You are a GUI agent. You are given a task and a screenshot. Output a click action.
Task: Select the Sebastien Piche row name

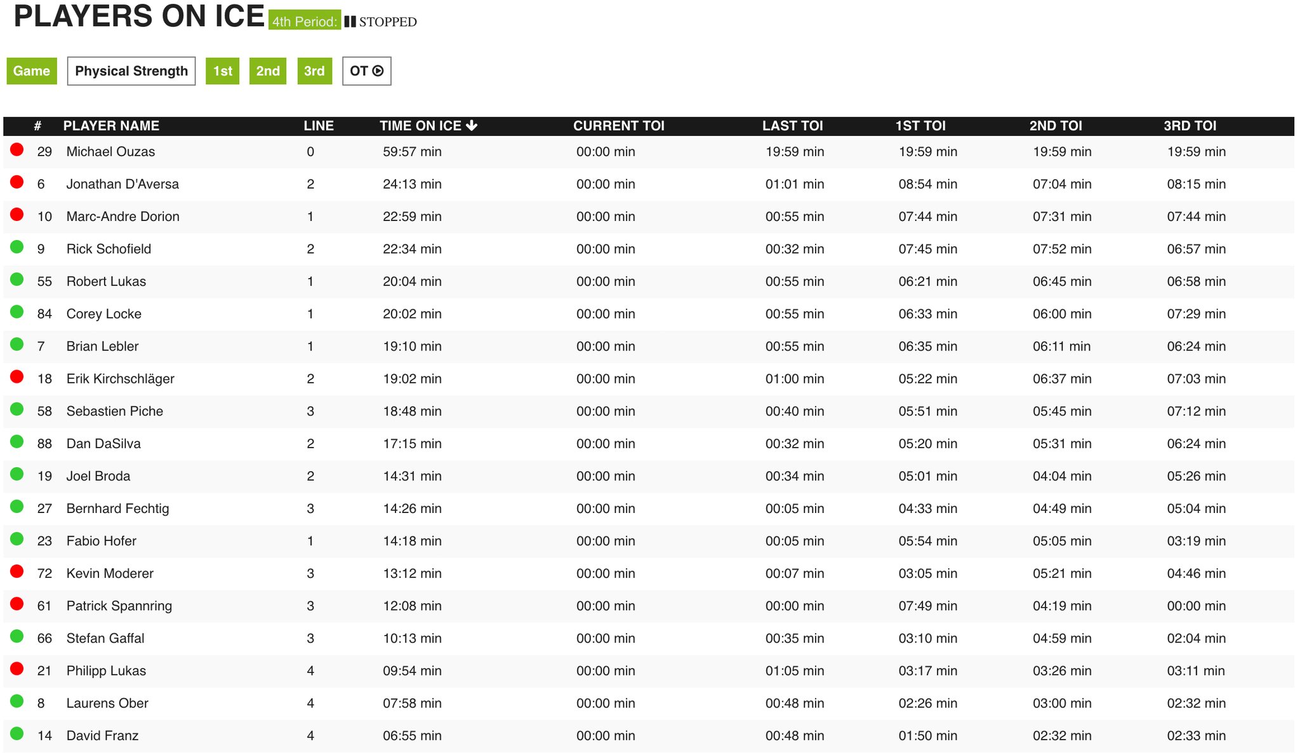(x=115, y=411)
